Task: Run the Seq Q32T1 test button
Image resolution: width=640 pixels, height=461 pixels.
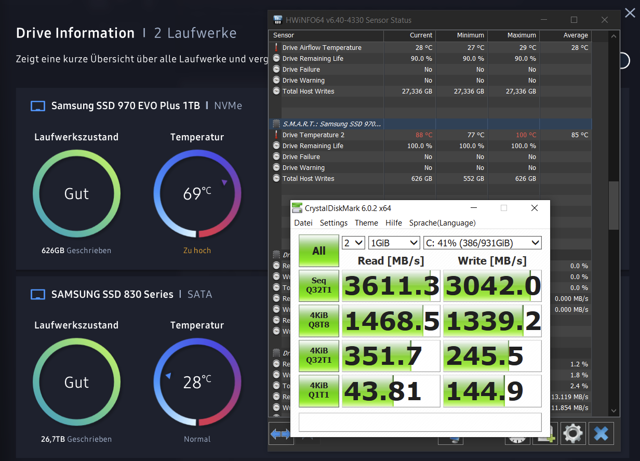Action: coord(319,285)
